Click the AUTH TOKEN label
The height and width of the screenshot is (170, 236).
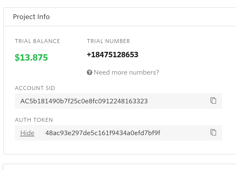[34, 120]
